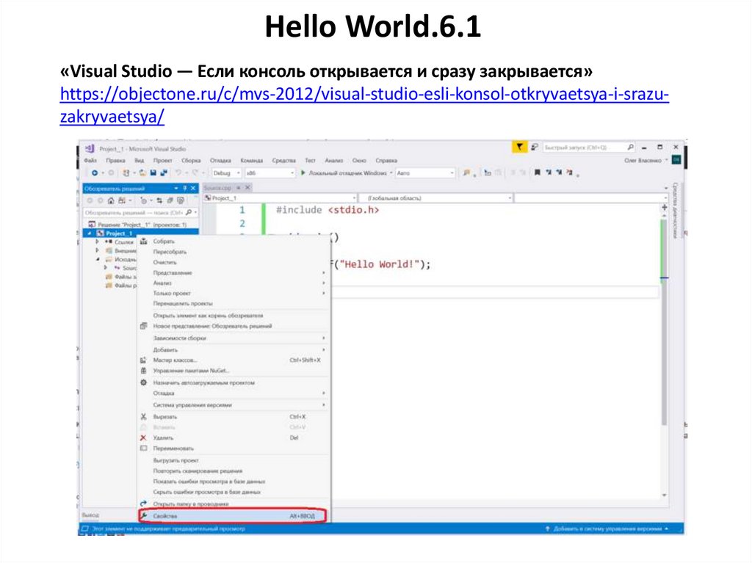Viewport: 752px width, 563px height.
Task: Open the Окно menu
Action: [358, 160]
